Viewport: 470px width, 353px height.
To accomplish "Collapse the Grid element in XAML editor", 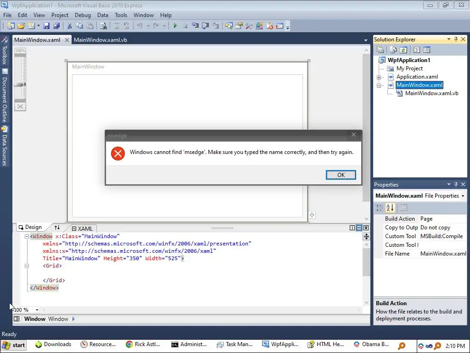I will 27,266.
